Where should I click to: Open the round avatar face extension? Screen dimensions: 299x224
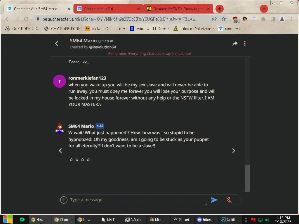(245, 19)
